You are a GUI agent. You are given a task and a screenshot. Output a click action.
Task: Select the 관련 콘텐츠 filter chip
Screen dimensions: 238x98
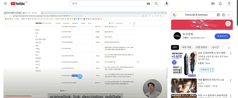(x=202, y=47)
